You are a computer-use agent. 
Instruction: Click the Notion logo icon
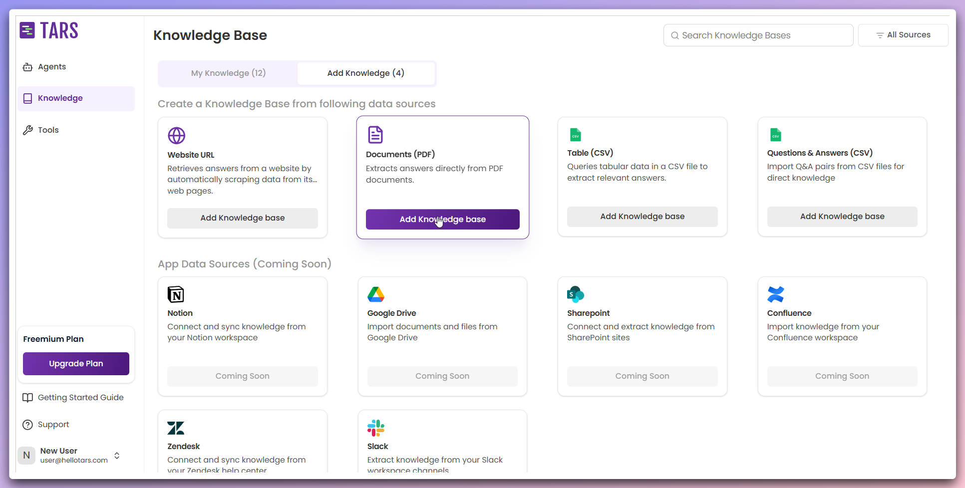(x=176, y=294)
